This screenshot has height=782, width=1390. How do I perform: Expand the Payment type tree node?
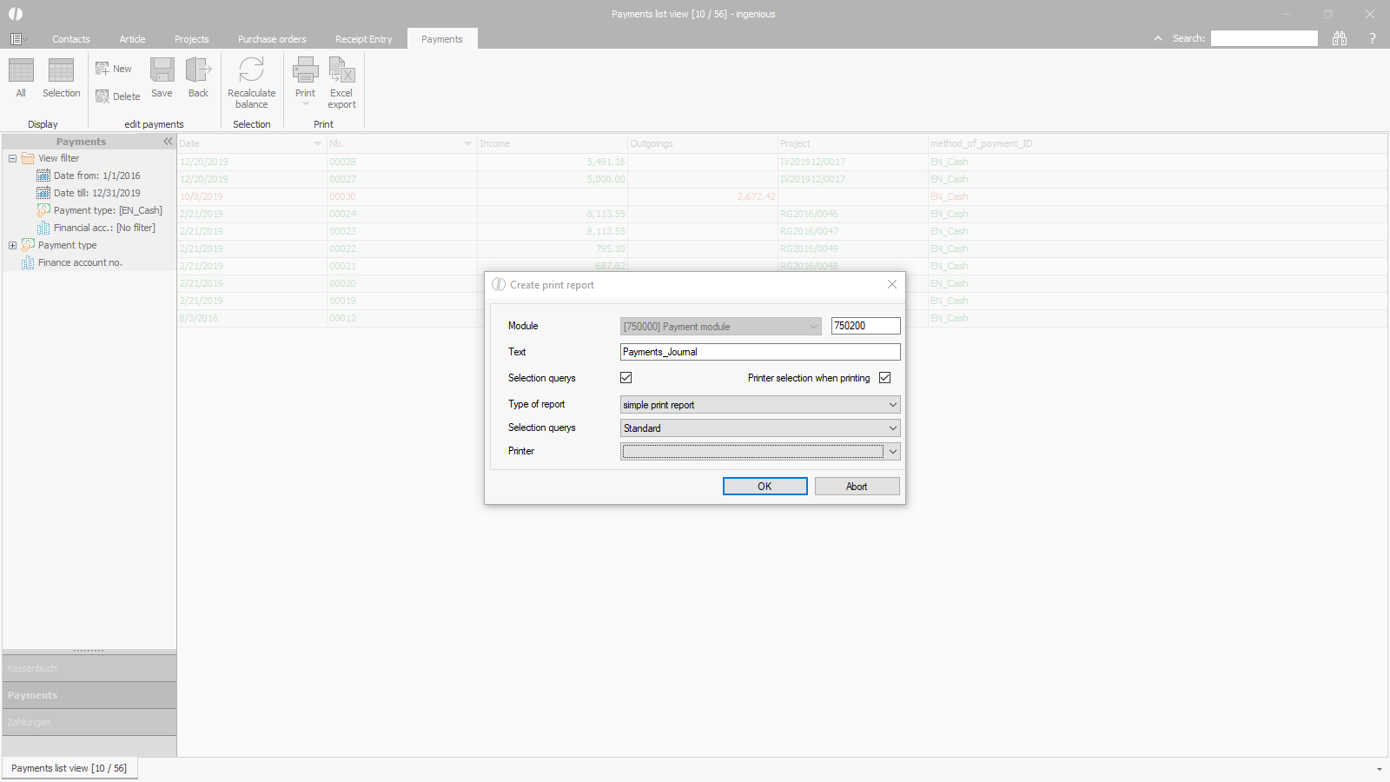coord(12,245)
